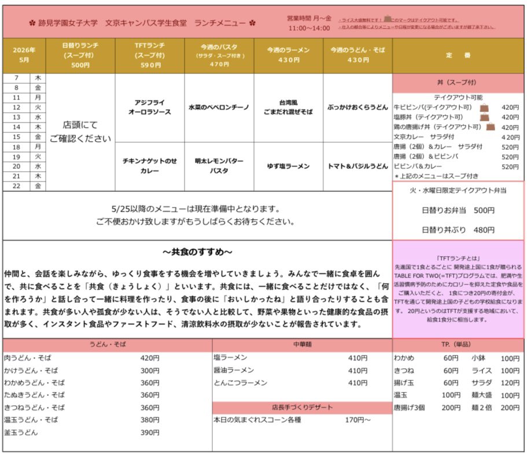Click the 日替りお弁当 500円 line

tap(458, 210)
